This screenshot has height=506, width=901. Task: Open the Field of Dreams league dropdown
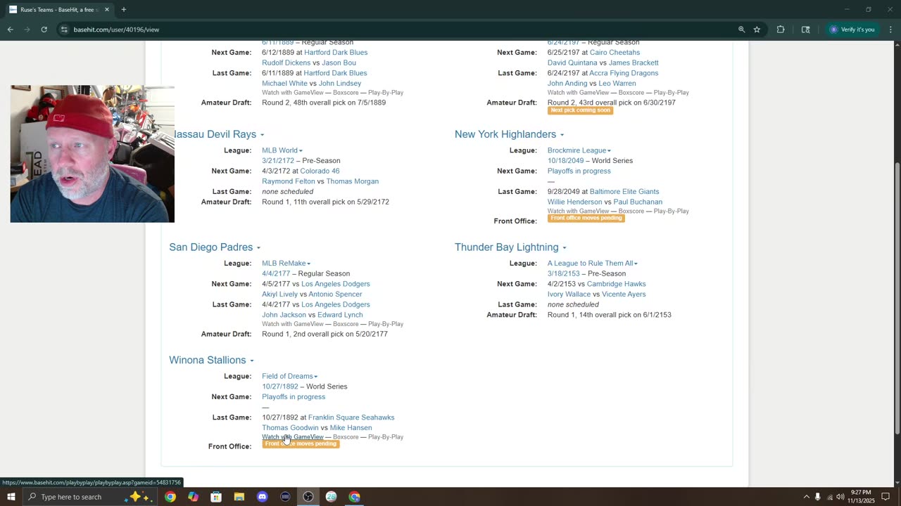tap(289, 377)
